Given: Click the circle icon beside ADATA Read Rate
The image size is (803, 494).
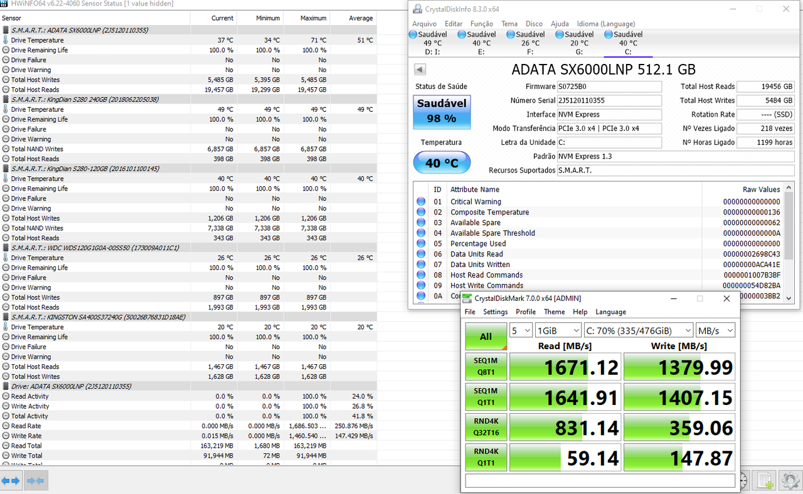Looking at the screenshot, I should point(6,426).
